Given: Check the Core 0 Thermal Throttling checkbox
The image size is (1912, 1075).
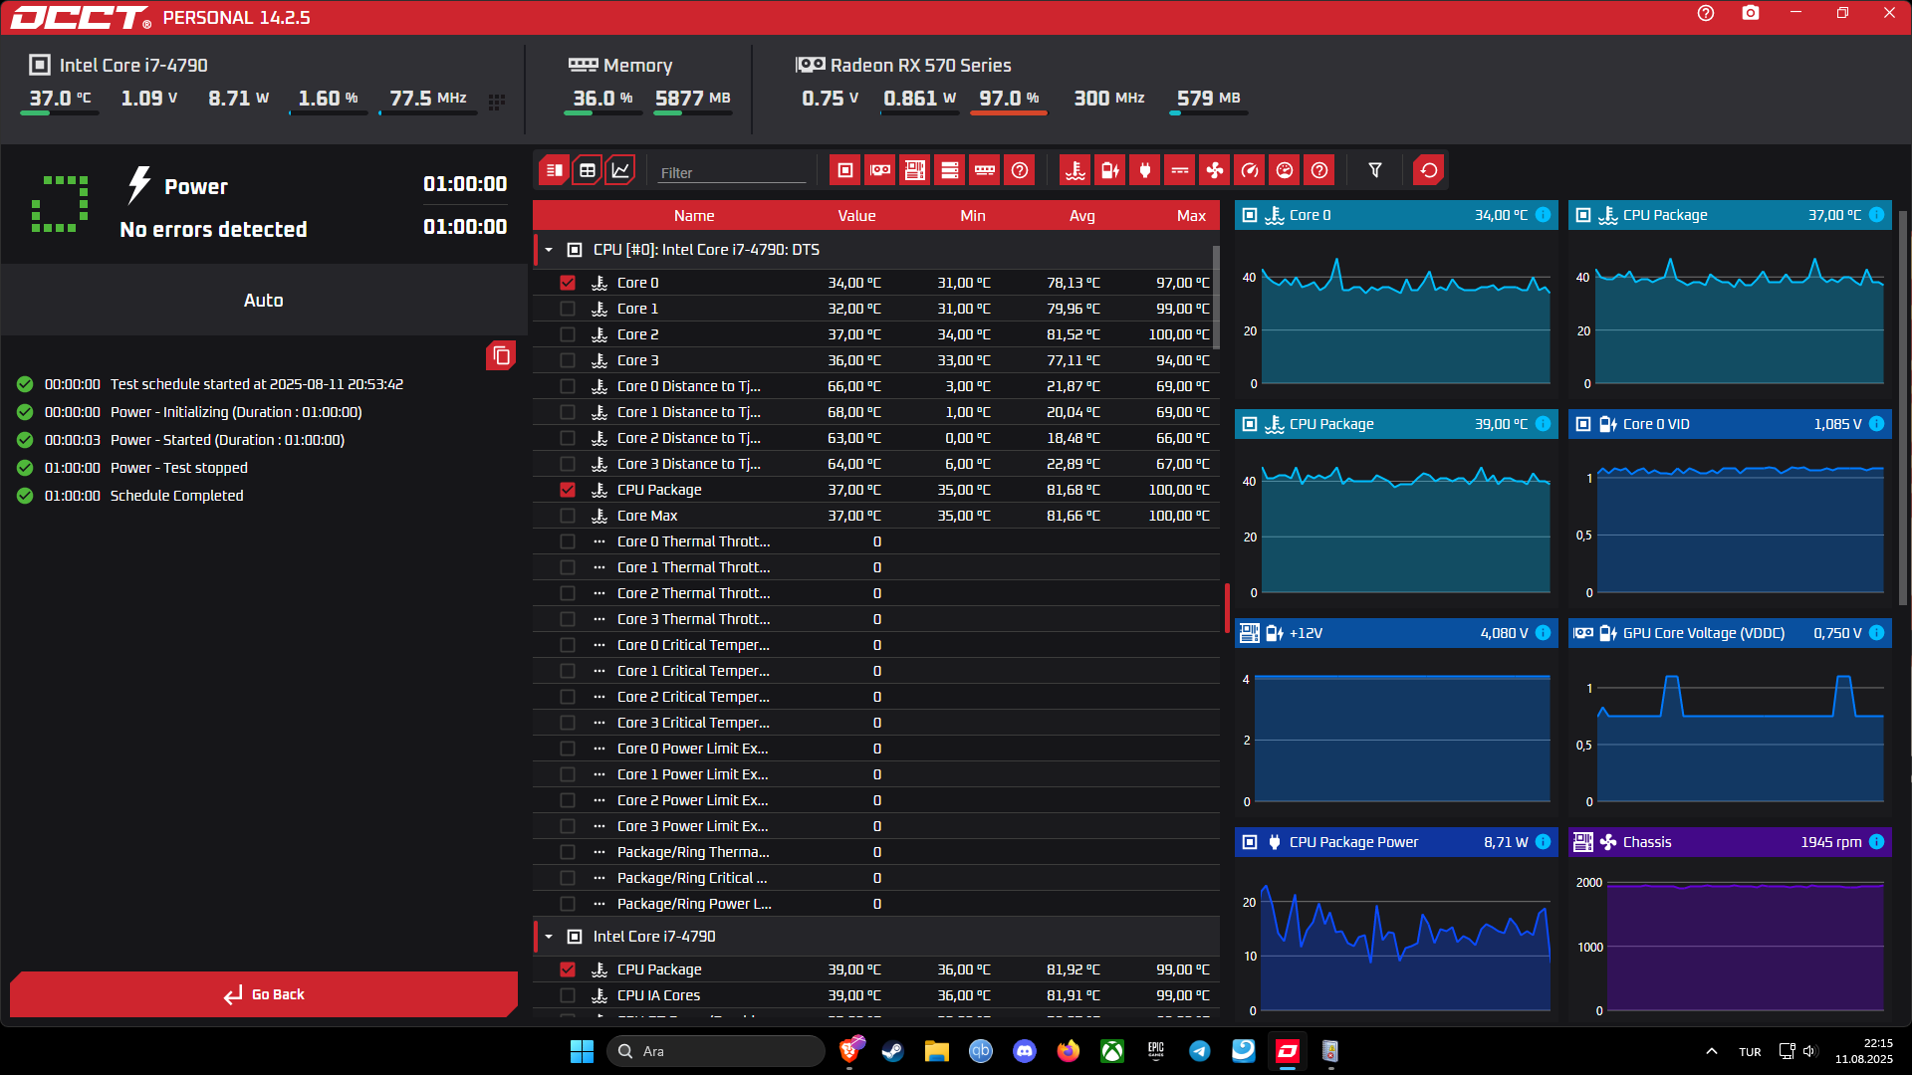Looking at the screenshot, I should coord(568,541).
